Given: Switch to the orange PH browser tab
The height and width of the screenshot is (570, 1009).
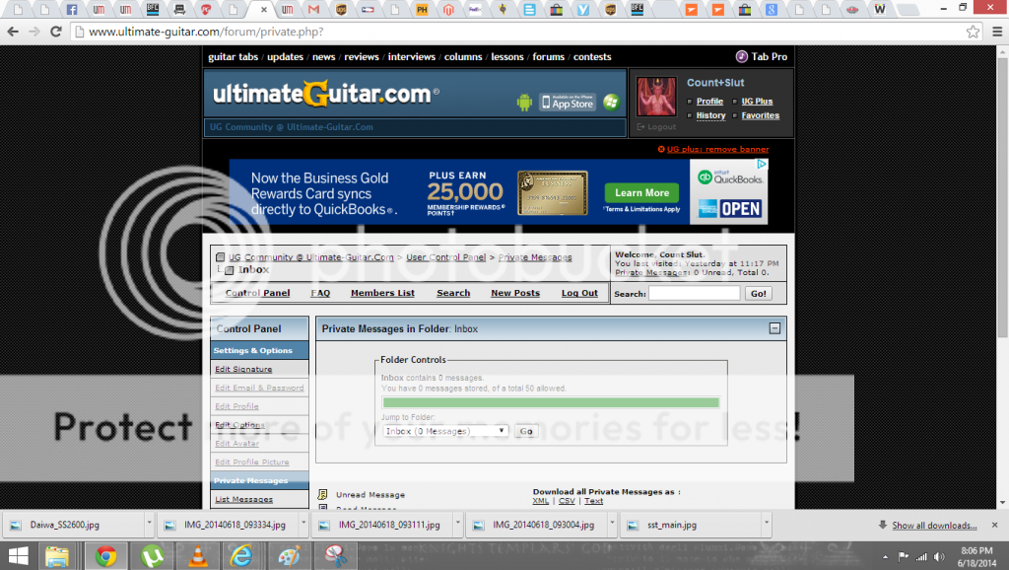Looking at the screenshot, I should (x=422, y=10).
